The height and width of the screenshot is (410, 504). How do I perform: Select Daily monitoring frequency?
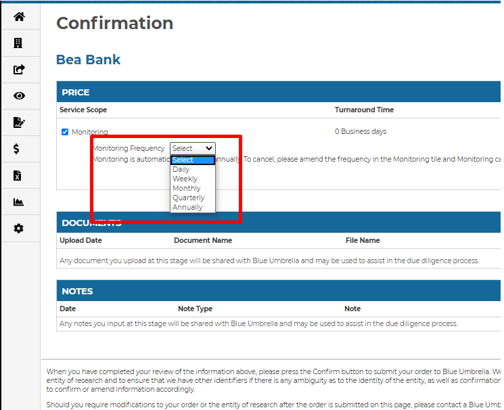click(x=181, y=170)
